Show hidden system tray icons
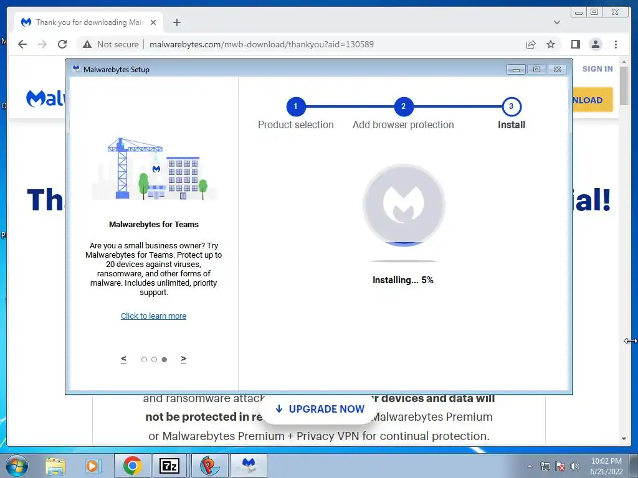638x478 pixels. pos(530,467)
